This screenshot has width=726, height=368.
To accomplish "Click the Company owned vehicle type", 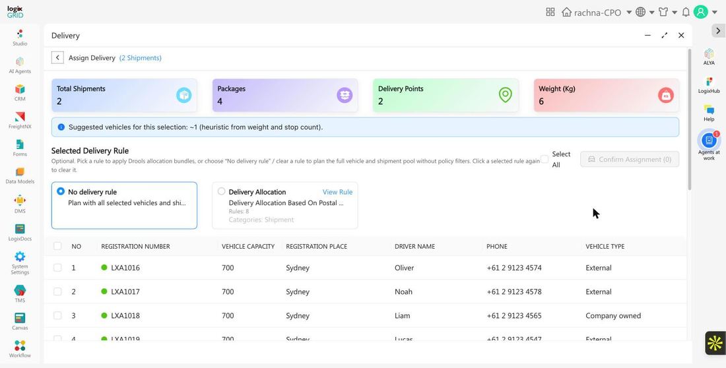I will 613,316.
